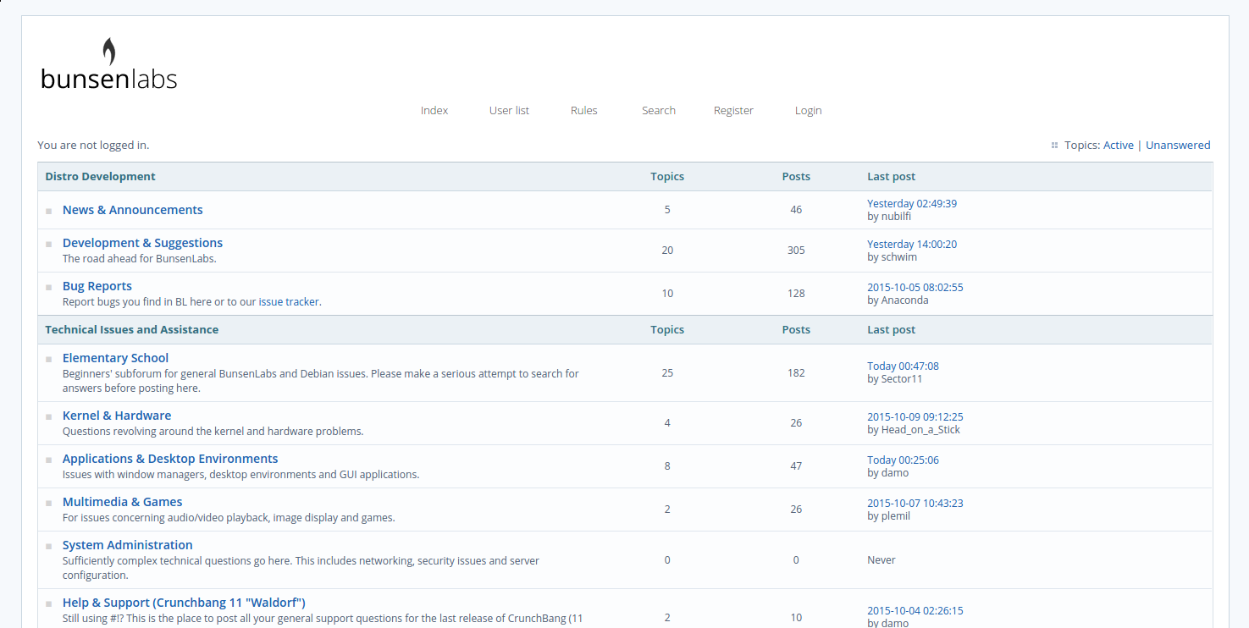Open the Bug Reports forum

point(97,286)
